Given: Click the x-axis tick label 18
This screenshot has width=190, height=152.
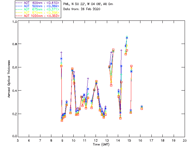Looking at the screenshot, I should coord(162,140).
